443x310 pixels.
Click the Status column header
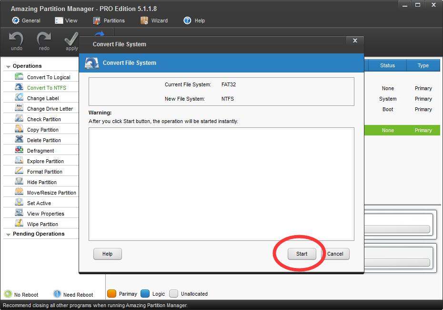tap(387, 65)
